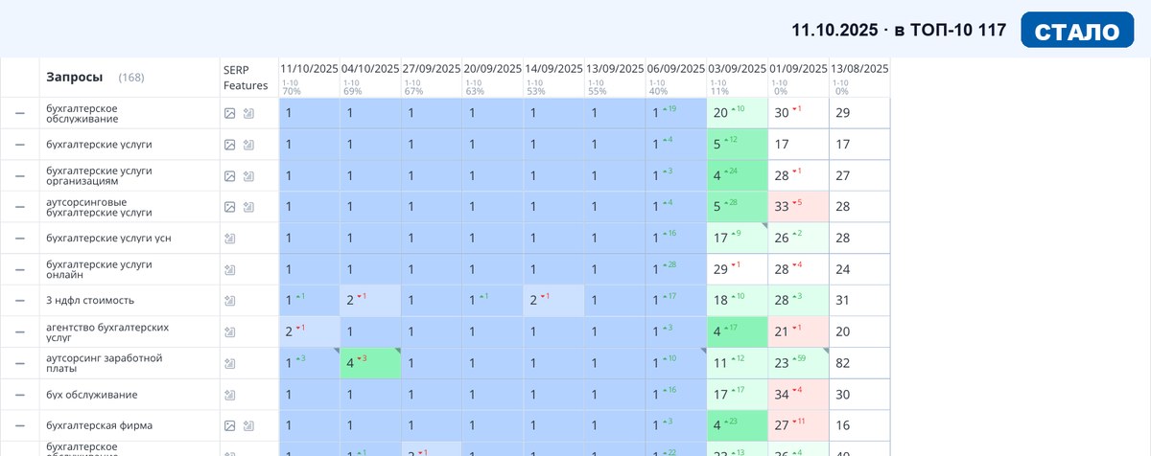This screenshot has height=456, width=1151.
Task: Click the dash icon left of аутсорсинговые бухгалтерские услуги
Action: (x=19, y=207)
